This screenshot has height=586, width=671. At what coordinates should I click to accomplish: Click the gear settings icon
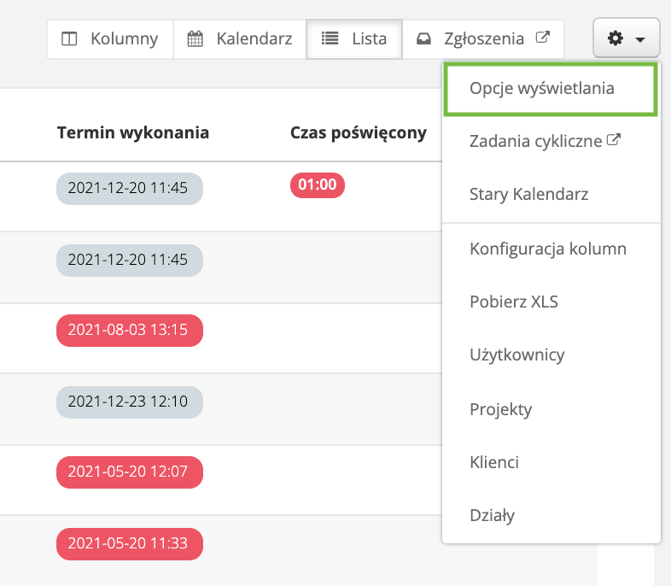(615, 39)
